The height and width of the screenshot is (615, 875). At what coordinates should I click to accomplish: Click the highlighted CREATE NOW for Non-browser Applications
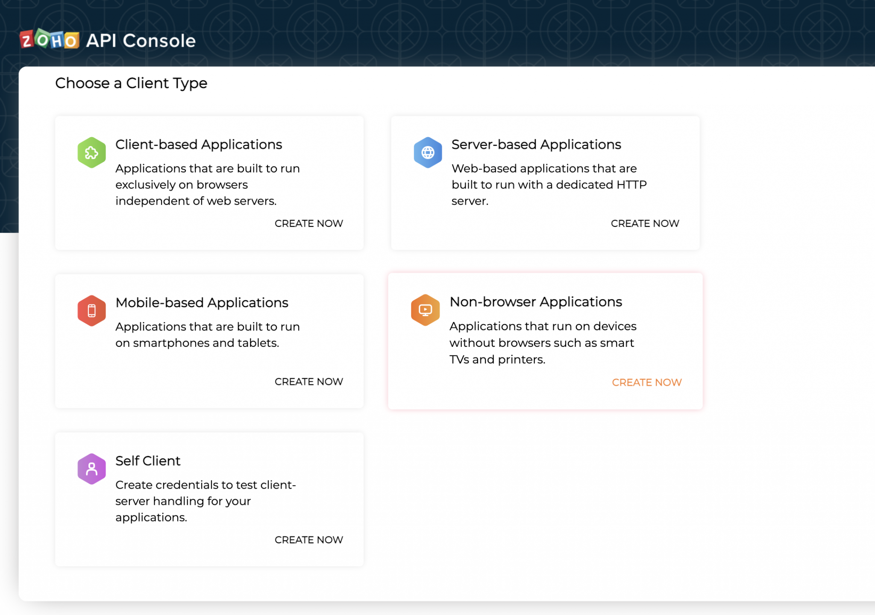647,382
